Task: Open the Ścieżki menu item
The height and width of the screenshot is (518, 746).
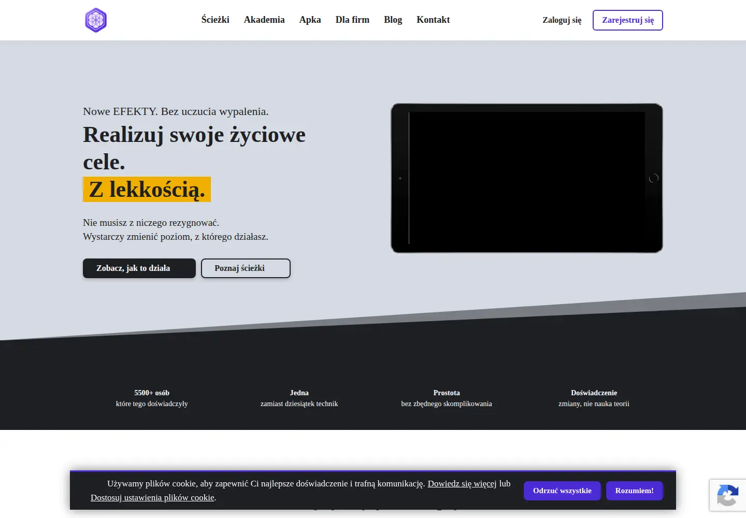Action: point(216,20)
